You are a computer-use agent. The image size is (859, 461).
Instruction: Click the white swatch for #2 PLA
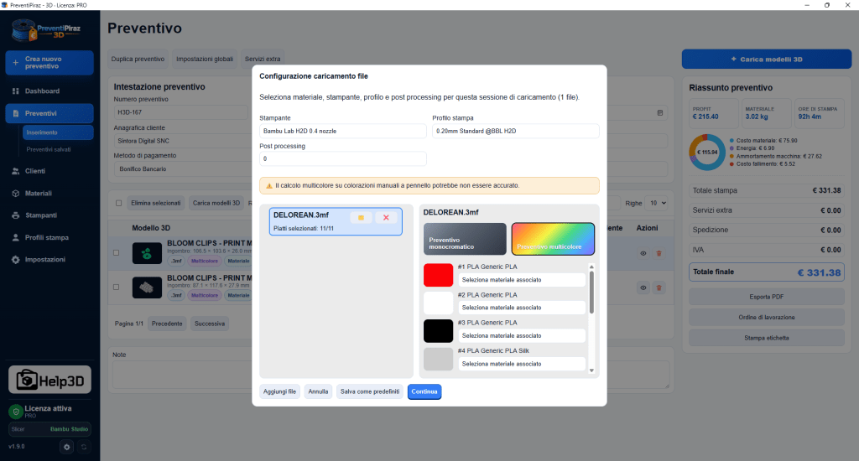coord(438,303)
